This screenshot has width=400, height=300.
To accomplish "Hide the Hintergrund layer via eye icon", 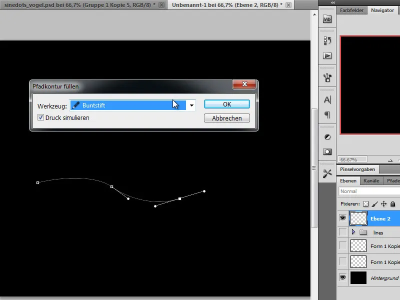I will click(342, 277).
